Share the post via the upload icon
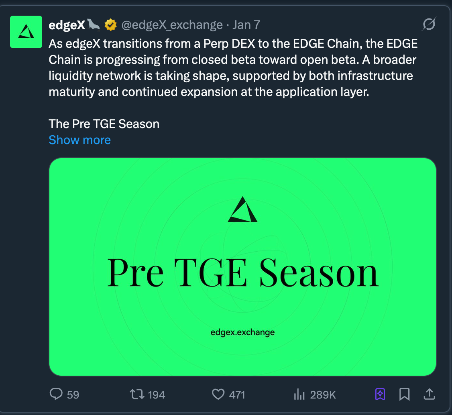This screenshot has width=452, height=415. pos(429,395)
